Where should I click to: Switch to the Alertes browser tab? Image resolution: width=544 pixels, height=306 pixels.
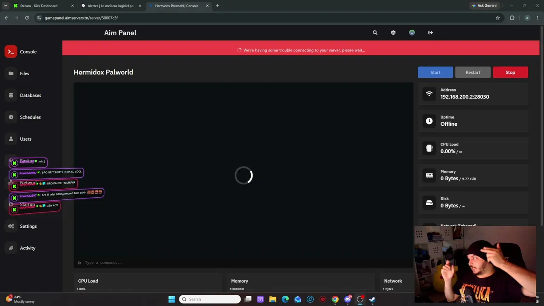click(111, 6)
